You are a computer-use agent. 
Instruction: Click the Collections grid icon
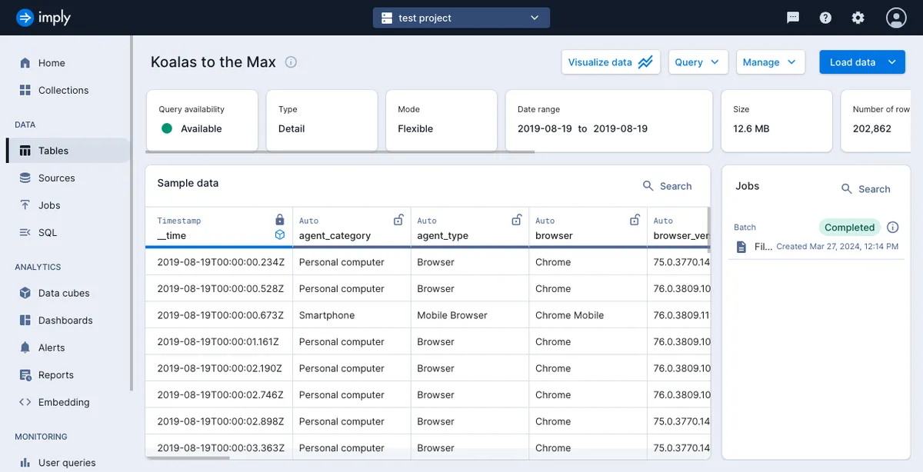(25, 90)
